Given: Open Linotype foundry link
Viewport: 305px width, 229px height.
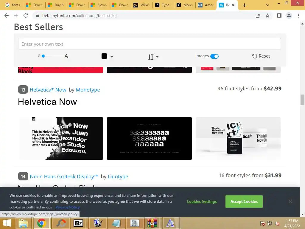Looking at the screenshot, I should (x=118, y=177).
